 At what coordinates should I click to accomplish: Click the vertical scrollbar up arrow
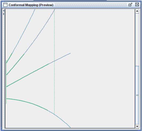pos(137,11)
